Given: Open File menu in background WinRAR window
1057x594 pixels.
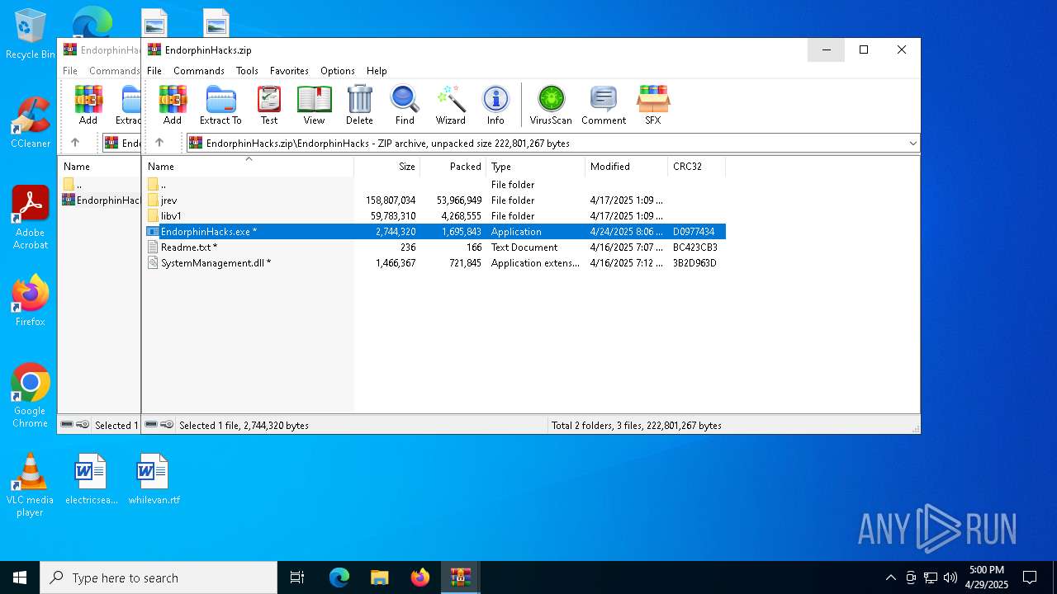Looking at the screenshot, I should point(70,71).
